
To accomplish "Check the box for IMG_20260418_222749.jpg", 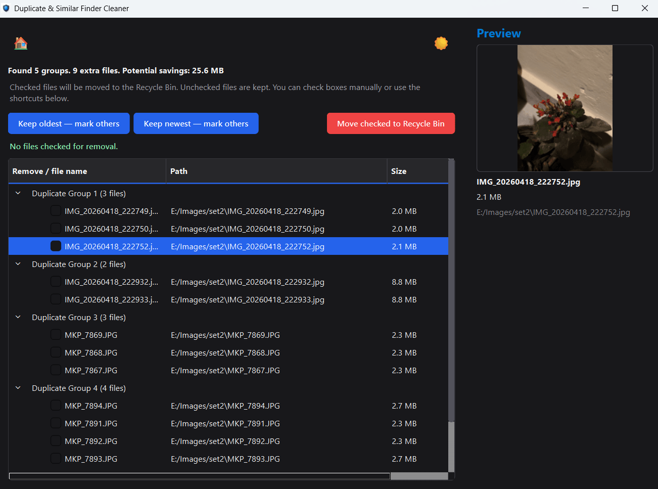I will pyautogui.click(x=56, y=211).
